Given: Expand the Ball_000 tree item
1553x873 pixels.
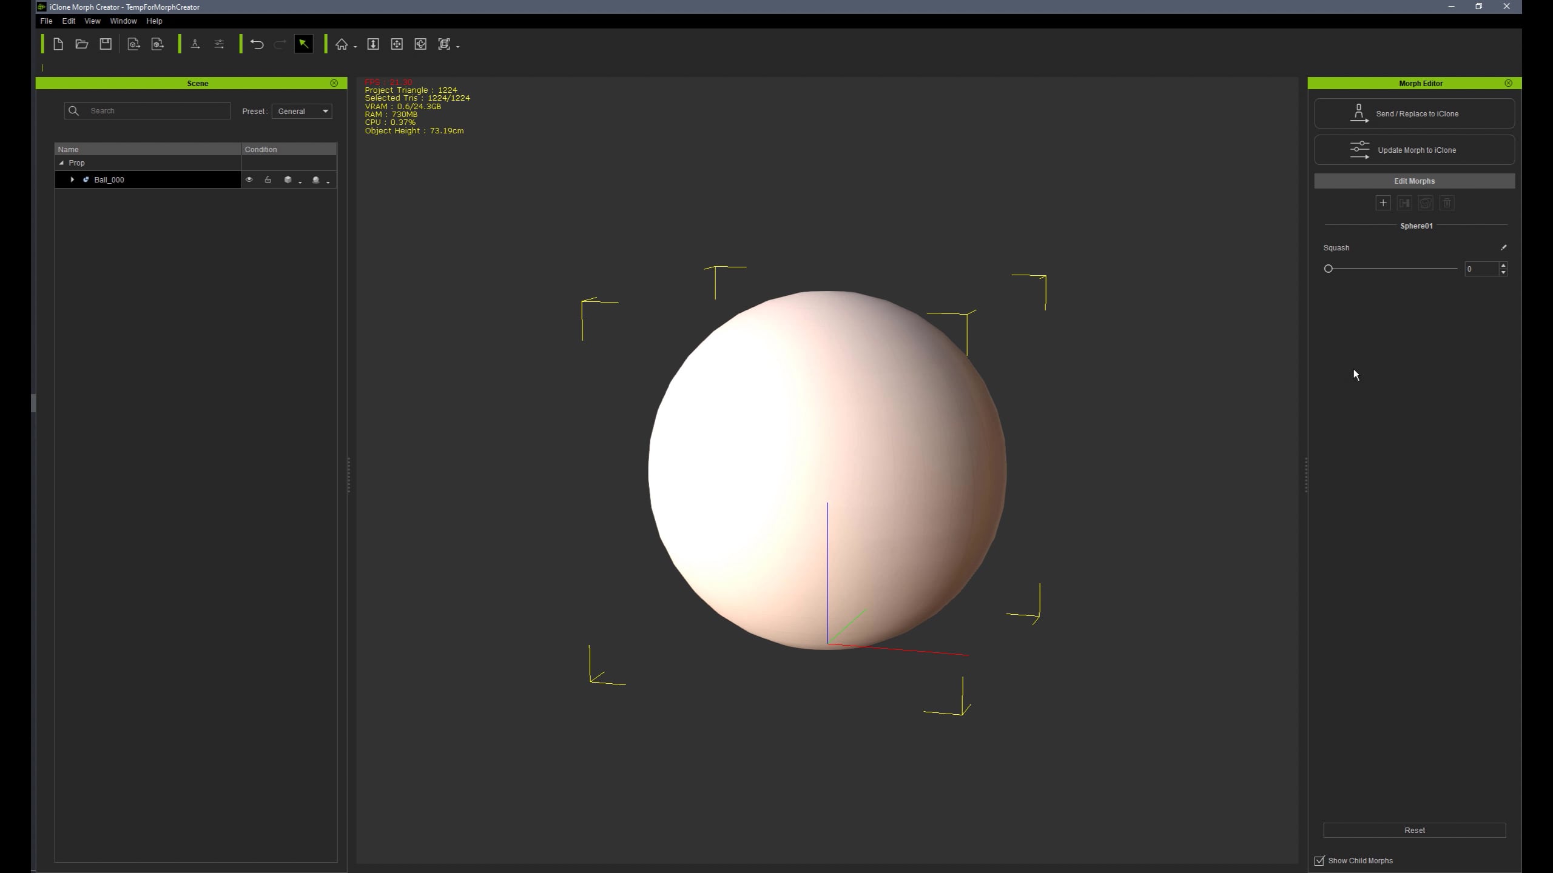Looking at the screenshot, I should [72, 179].
